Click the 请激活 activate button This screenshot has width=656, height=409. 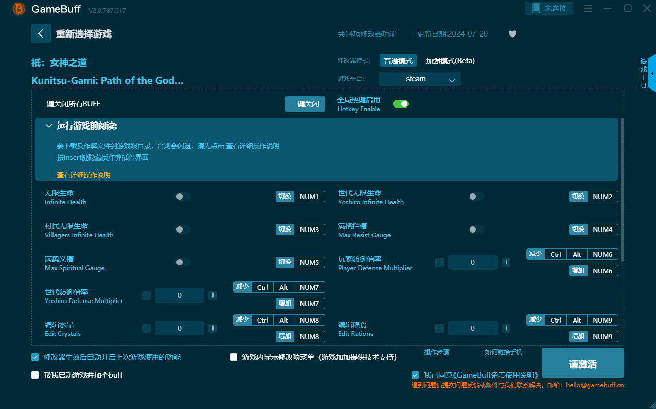(x=582, y=364)
